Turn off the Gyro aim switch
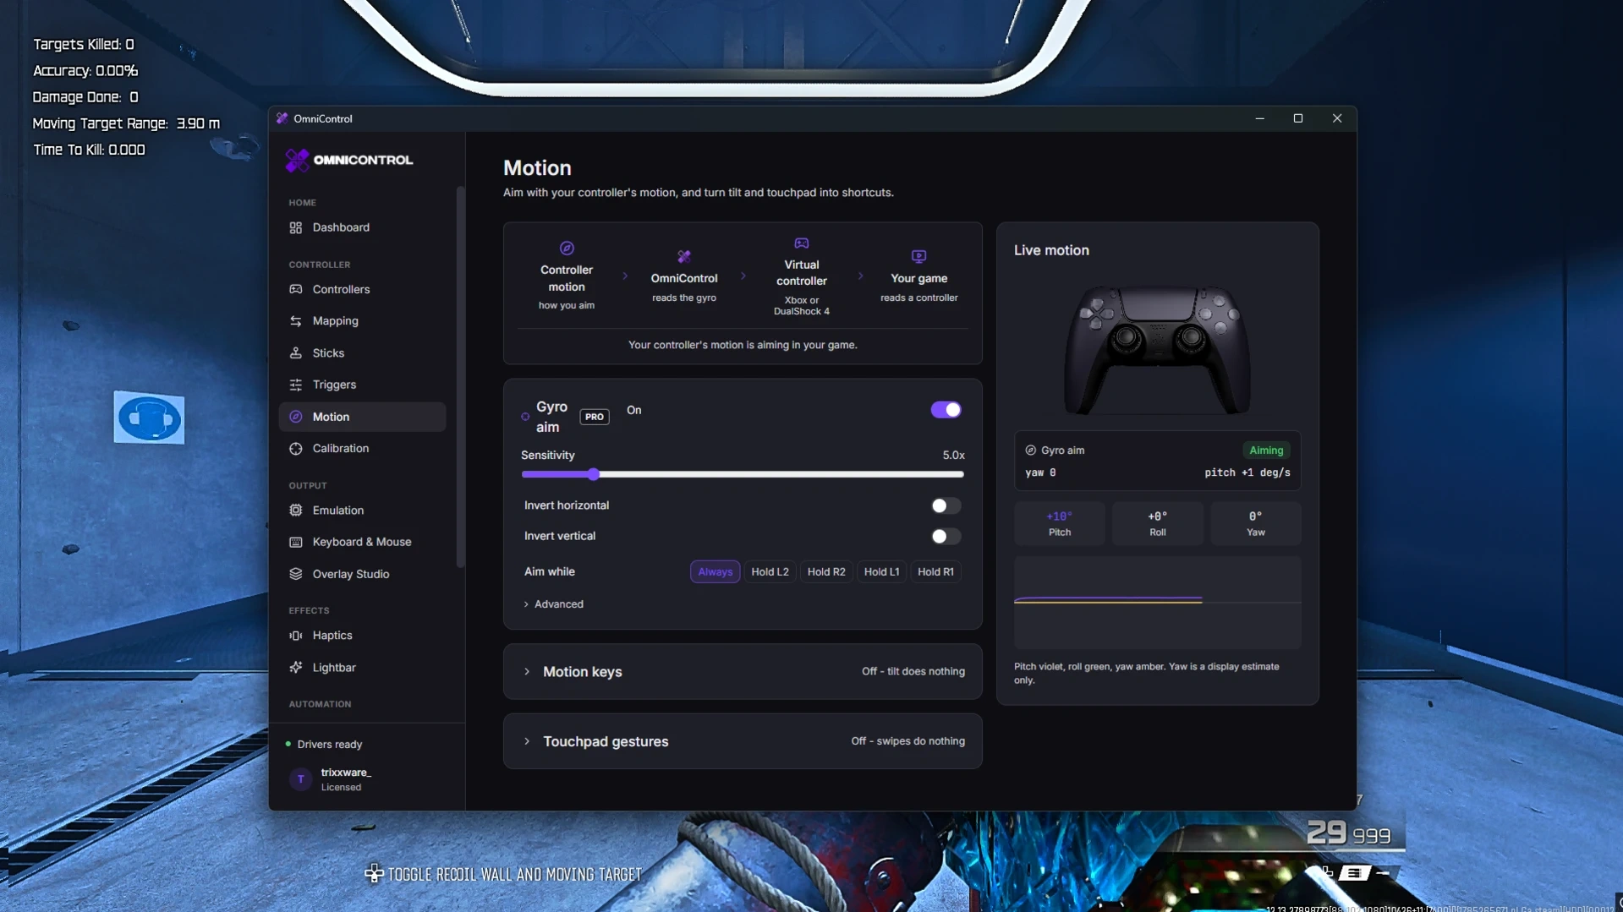The height and width of the screenshot is (912, 1623). (x=946, y=410)
